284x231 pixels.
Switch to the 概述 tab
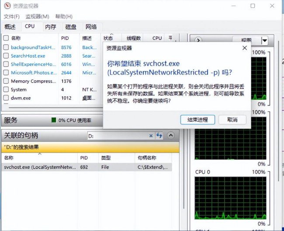tap(10, 27)
